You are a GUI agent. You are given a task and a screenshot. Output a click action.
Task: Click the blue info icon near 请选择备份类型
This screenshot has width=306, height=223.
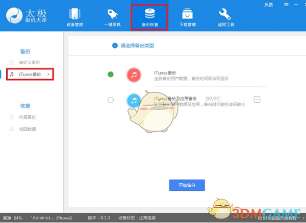pyautogui.click(x=115, y=45)
